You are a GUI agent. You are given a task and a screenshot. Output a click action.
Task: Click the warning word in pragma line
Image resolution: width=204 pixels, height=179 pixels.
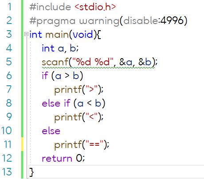pos(99,21)
